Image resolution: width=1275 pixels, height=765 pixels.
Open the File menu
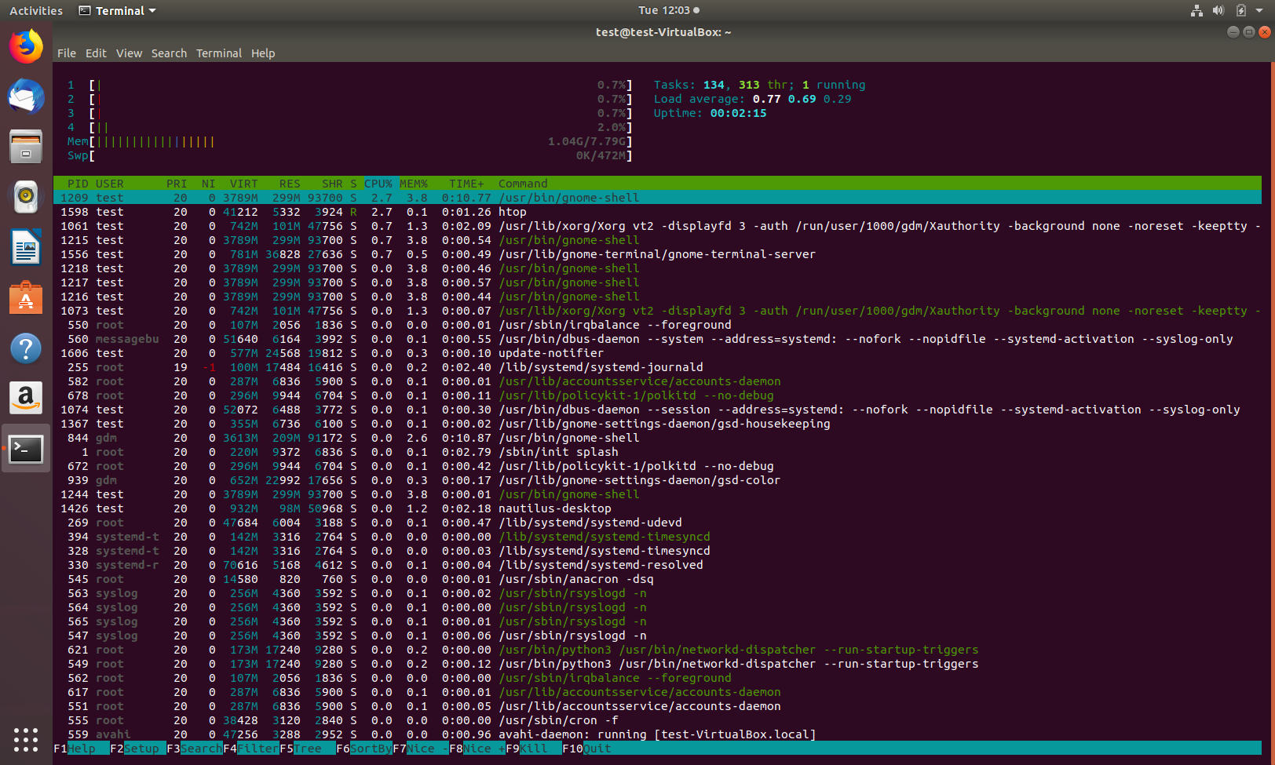(67, 53)
